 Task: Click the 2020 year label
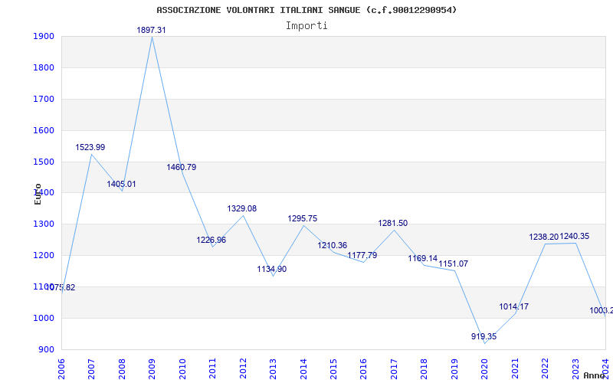tap(485, 369)
